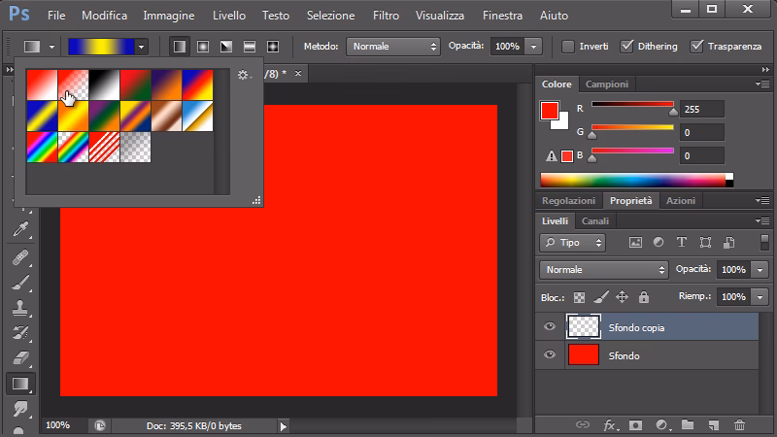Viewport: 777px width, 437px height.
Task: Expand the layer Tipo filter dropdown
Action: pyautogui.click(x=573, y=243)
